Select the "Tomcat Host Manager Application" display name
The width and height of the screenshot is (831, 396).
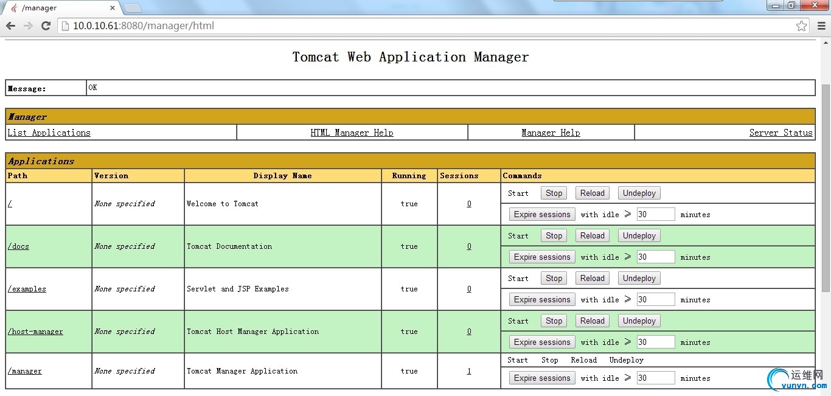coord(252,332)
